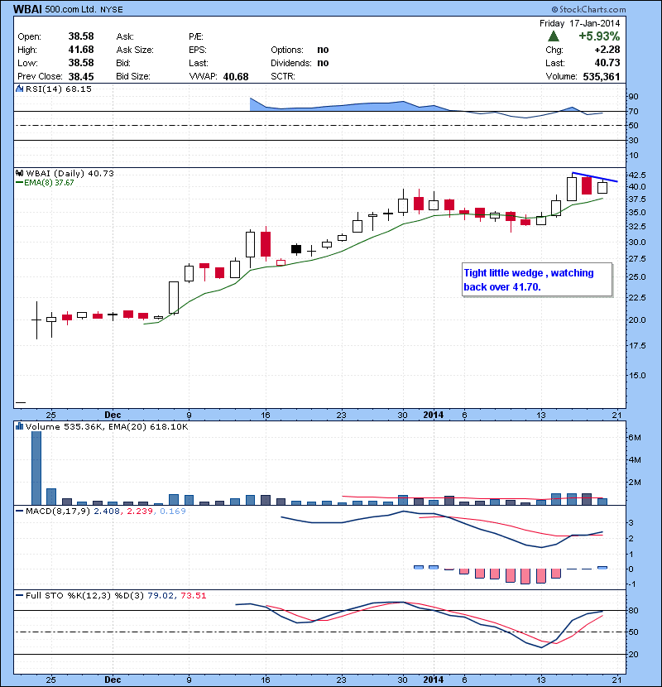Click the MACD histogram value 0.169
The width and height of the screenshot is (662, 687).
(x=173, y=511)
